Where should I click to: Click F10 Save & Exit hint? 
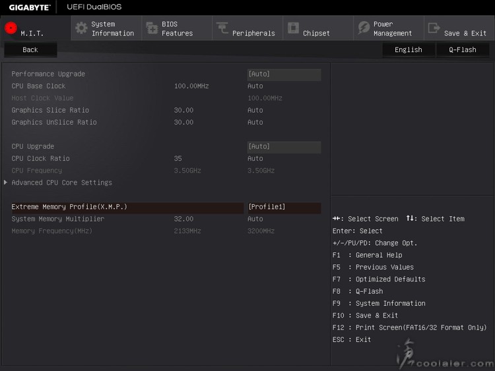click(365, 316)
